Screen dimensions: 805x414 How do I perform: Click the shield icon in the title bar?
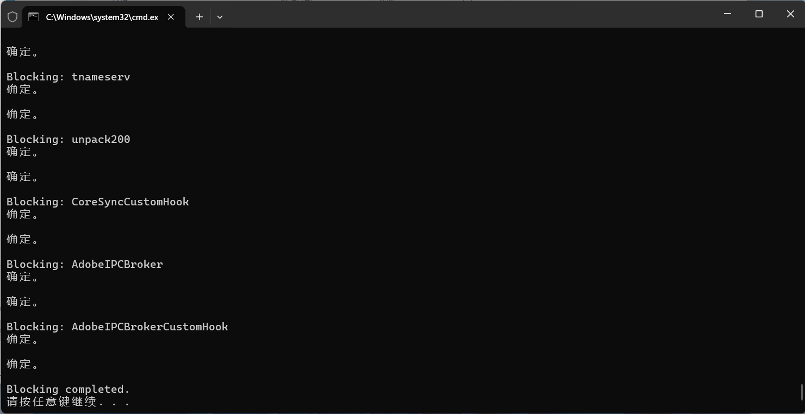point(12,17)
